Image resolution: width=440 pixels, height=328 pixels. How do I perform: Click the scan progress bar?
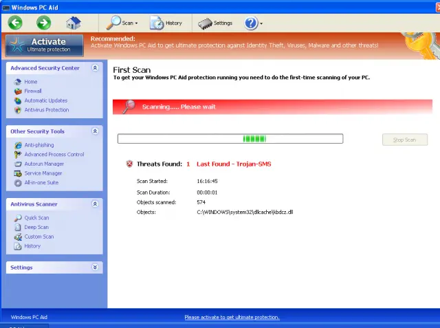tap(230, 139)
